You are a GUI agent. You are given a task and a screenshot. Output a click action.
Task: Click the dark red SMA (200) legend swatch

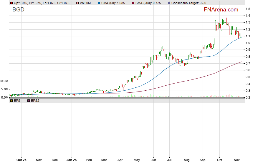click(133, 3)
